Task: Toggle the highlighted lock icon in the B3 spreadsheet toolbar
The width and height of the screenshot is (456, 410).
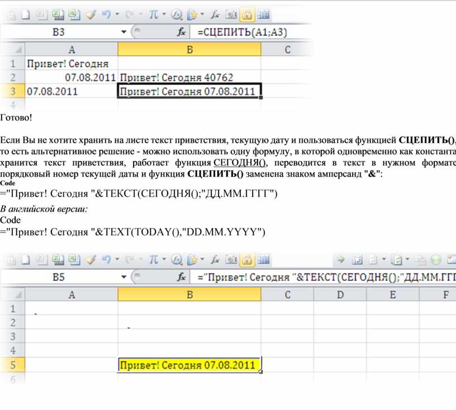Action: tap(247, 15)
